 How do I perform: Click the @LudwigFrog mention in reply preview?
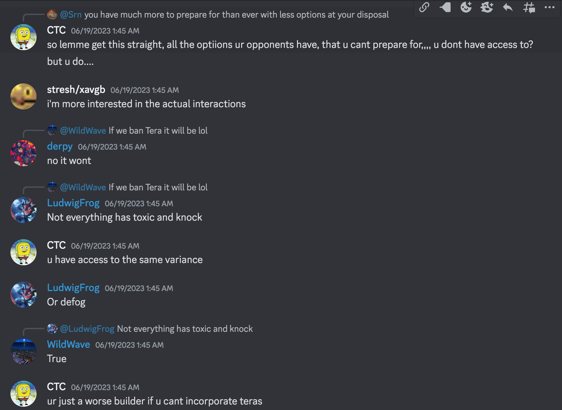point(87,329)
